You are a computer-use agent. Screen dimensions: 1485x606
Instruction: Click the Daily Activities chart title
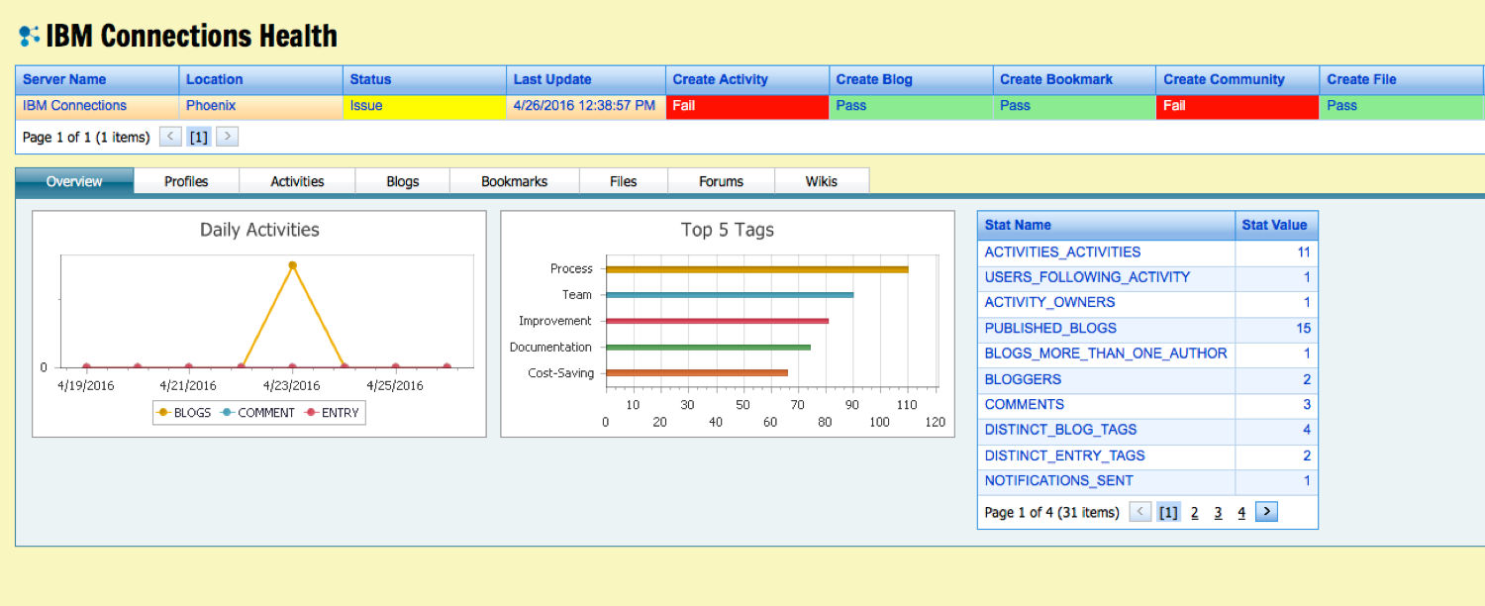click(259, 230)
